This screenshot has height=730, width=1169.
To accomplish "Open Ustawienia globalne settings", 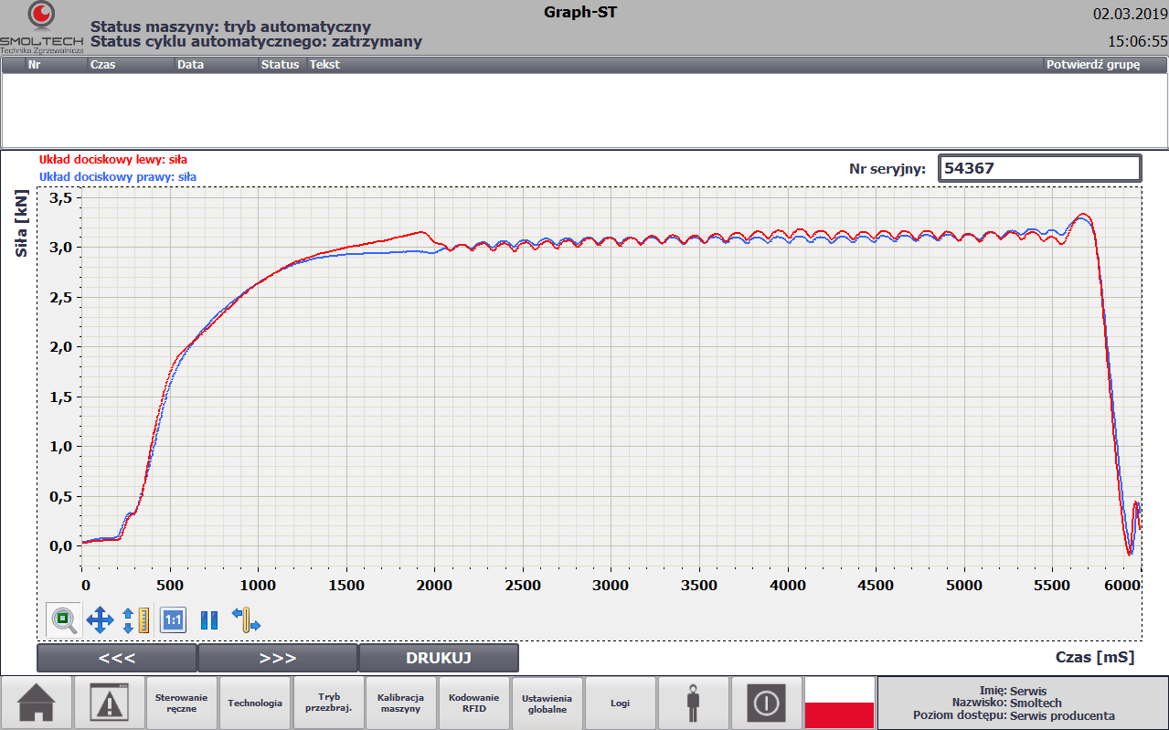I will point(547,703).
